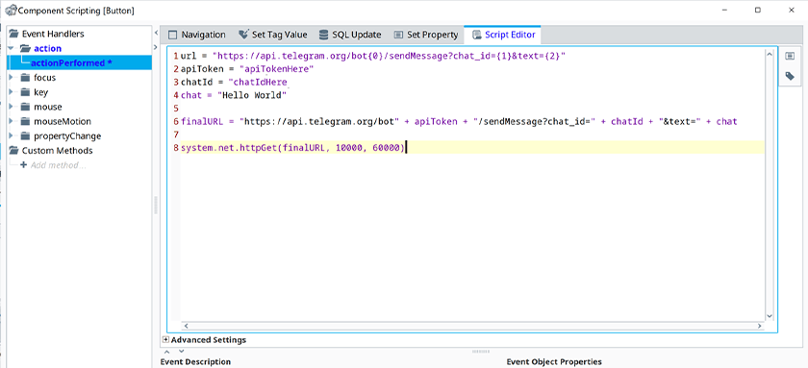This screenshot has height=368, width=808.
Task: Open the tag browser icon beside editor
Action: (x=790, y=76)
